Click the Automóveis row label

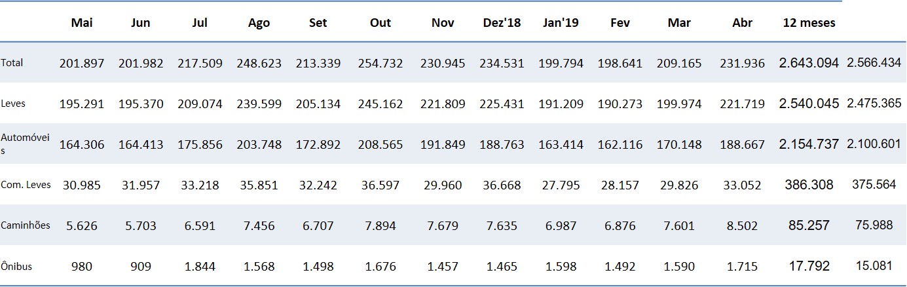(x=26, y=145)
